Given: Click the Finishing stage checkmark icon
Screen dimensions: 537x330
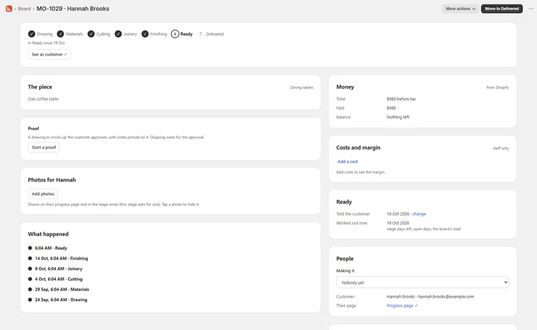Looking at the screenshot, I should pos(145,34).
